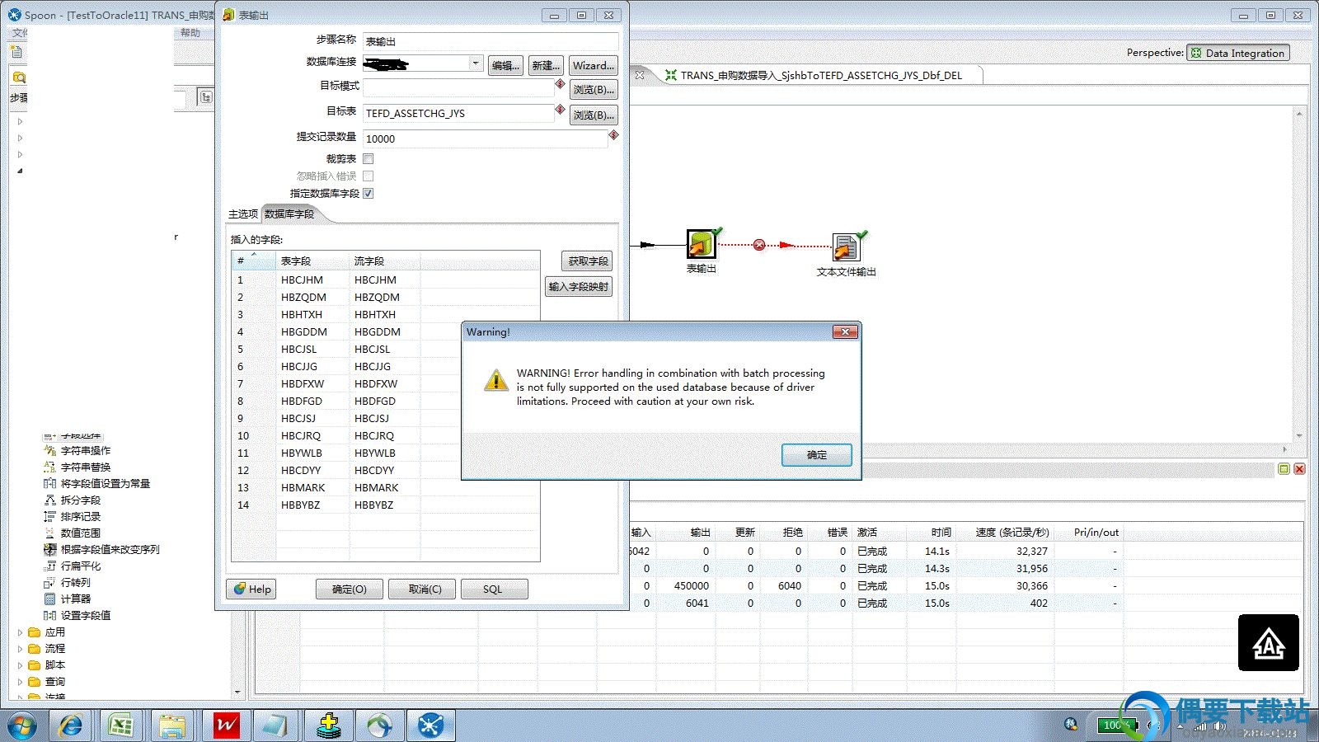1319x742 pixels.
Task: Click the red error-handling hop marker
Action: [x=759, y=245]
